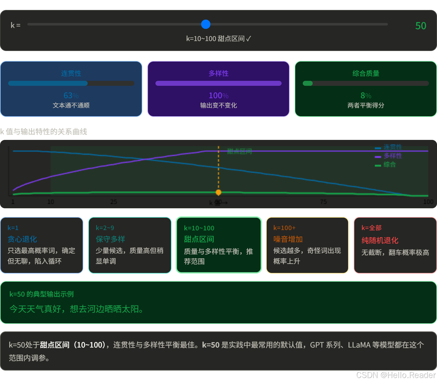
Task: Click the 8% overall quality value
Action: (366, 95)
